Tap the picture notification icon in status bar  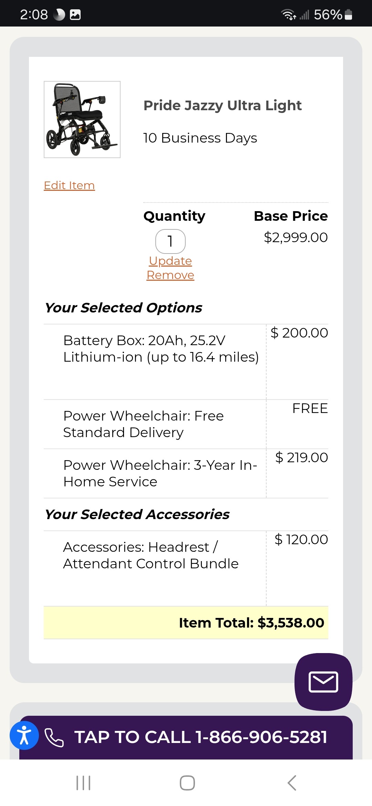coord(75,14)
